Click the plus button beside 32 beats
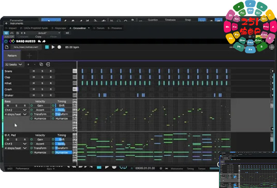 (x=28, y=65)
